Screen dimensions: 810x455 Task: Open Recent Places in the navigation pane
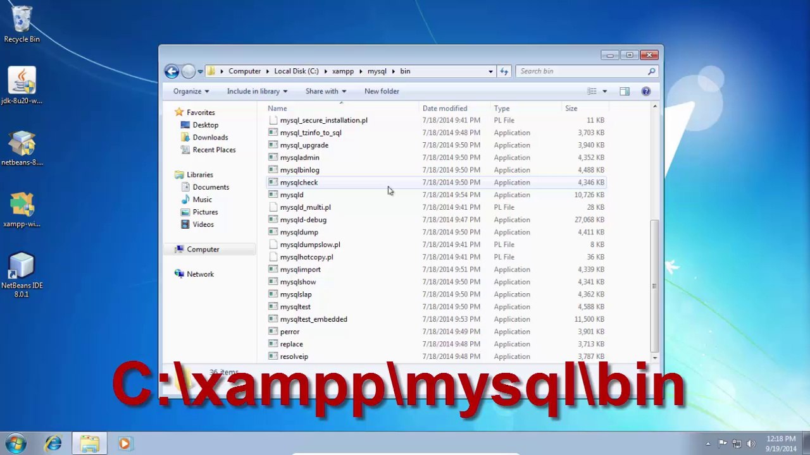tap(214, 150)
